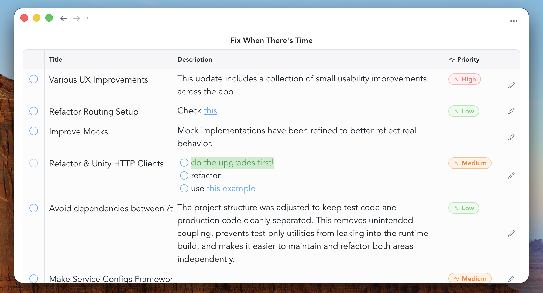The image size is (543, 293).
Task: Tick the 'refactor' subtask checkbox
Action: (x=184, y=176)
